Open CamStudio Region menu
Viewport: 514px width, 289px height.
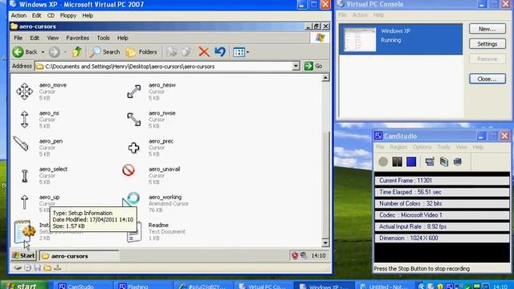pyautogui.click(x=398, y=147)
